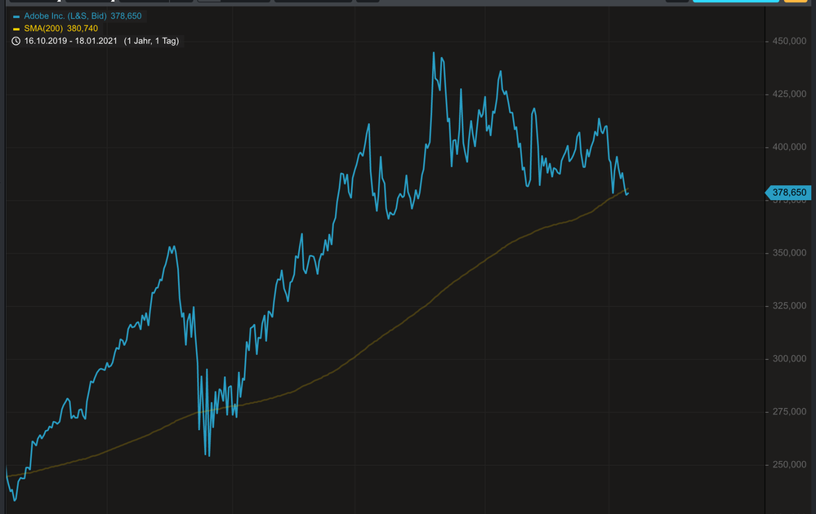This screenshot has width=816, height=514.
Task: Click the 350,000 price axis label
Action: (789, 254)
